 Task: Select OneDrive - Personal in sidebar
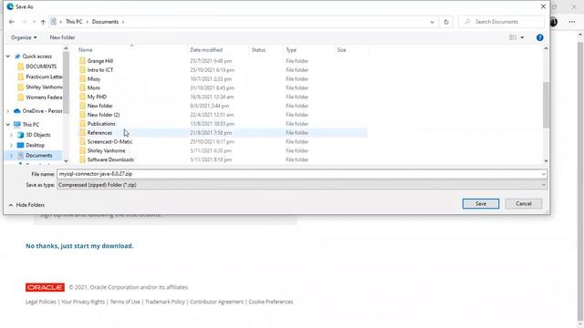click(42, 111)
